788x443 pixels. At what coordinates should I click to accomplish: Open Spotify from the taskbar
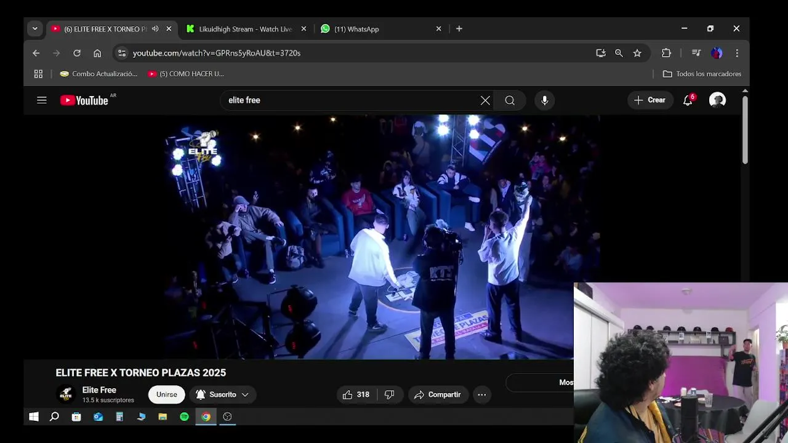tap(184, 417)
